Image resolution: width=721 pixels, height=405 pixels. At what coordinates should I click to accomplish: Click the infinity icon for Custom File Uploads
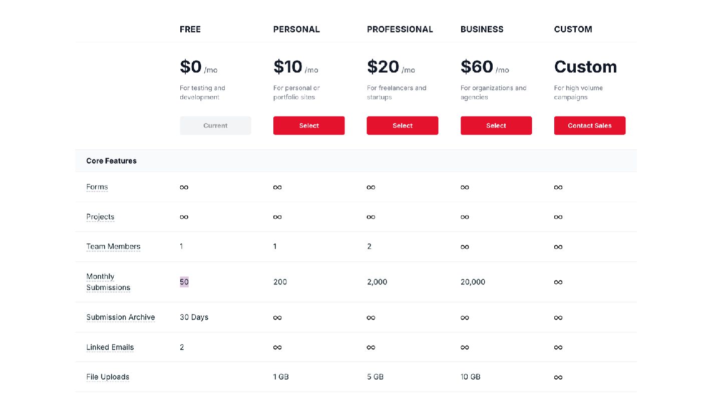(558, 377)
